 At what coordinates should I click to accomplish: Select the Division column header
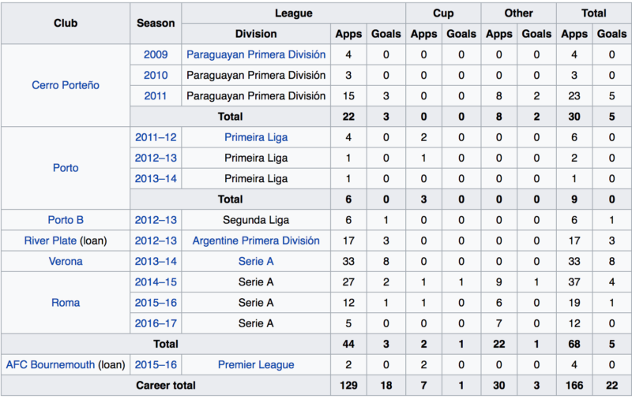[x=256, y=34]
